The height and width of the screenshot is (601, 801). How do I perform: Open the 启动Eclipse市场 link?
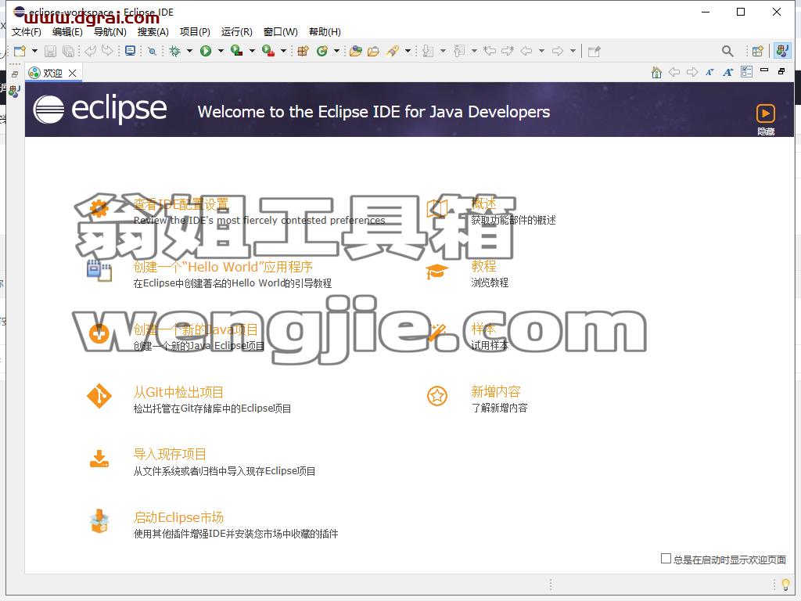coord(178,517)
